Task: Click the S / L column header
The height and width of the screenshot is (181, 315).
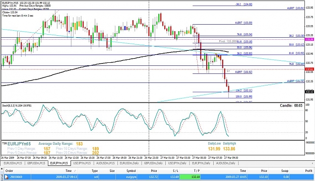Action: point(175,171)
